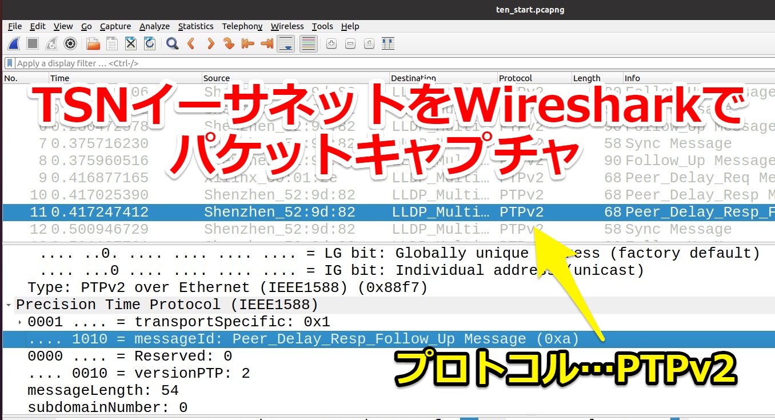Open the Statistics menu
Screen dimensions: 775x420
click(x=195, y=26)
